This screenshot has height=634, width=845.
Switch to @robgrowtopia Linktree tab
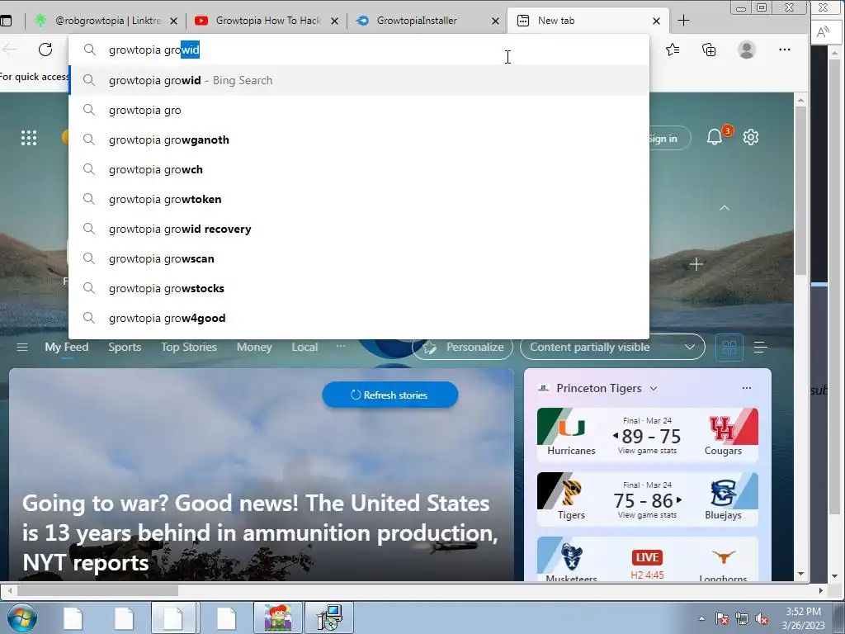(105, 21)
